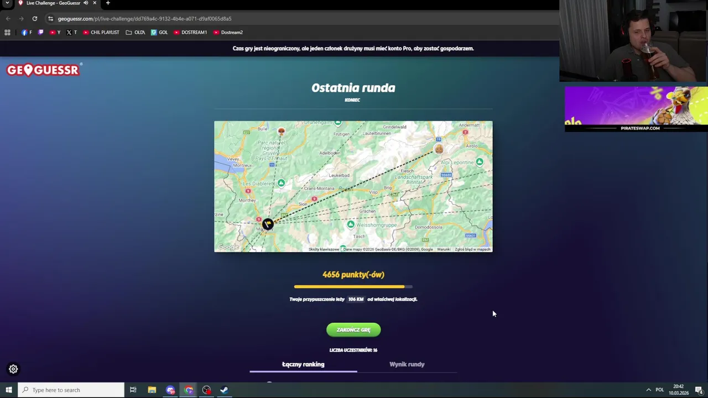
Task: Click the orange-hat player avatar marker near Bulle
Action: point(281,132)
